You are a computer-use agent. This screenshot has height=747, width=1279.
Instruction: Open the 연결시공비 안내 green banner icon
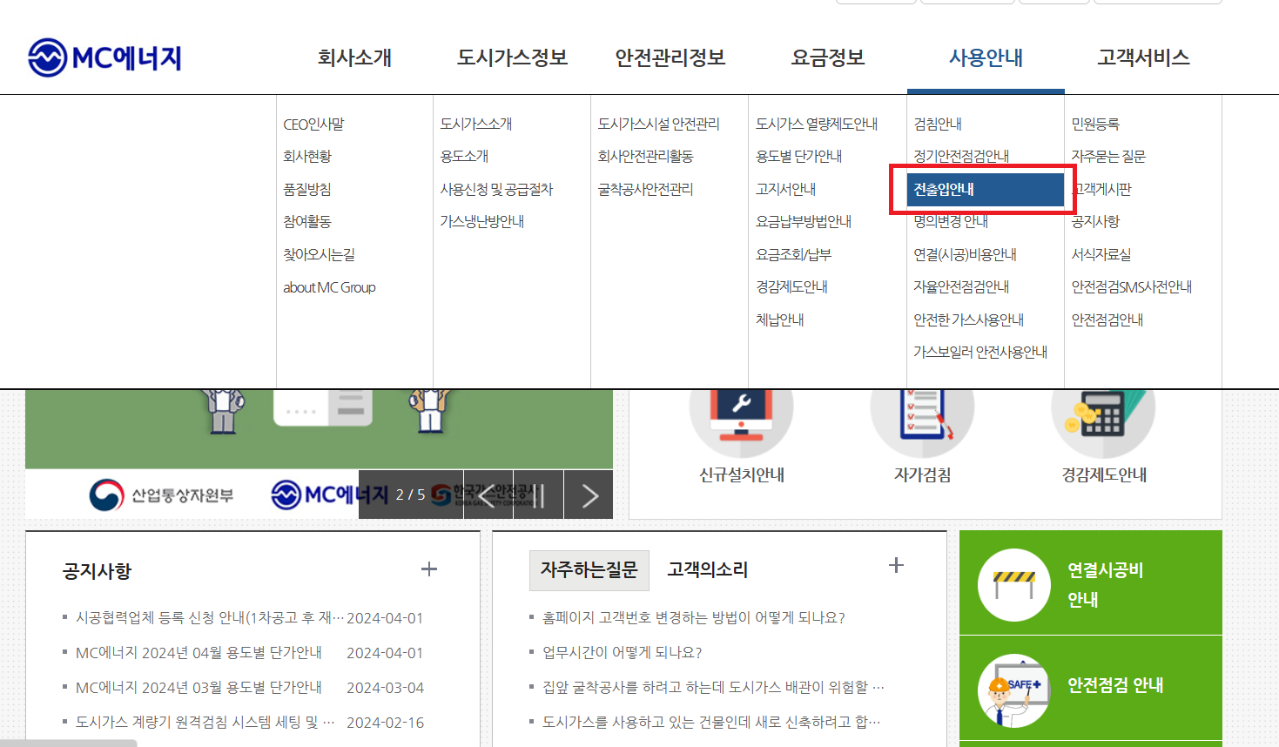click(x=1013, y=582)
